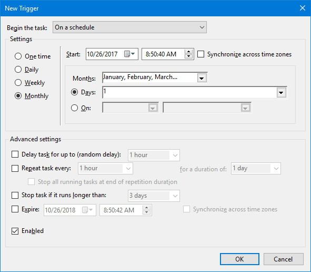Enable Synchronize across time zones for Start
311x272 pixels.
pyautogui.click(x=200, y=54)
